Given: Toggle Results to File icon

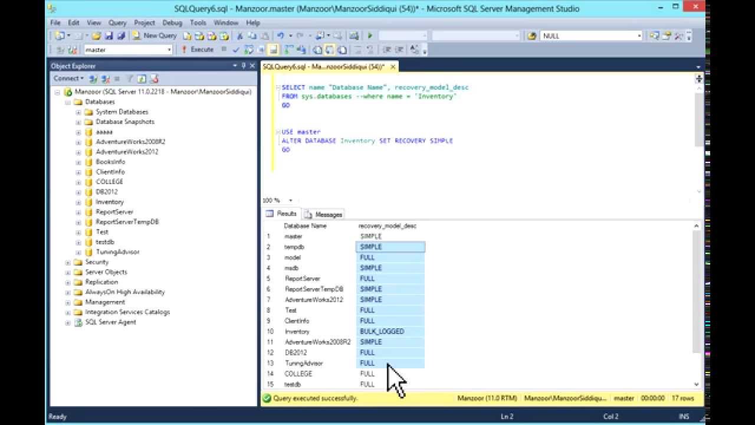Looking at the screenshot, I should [342, 50].
